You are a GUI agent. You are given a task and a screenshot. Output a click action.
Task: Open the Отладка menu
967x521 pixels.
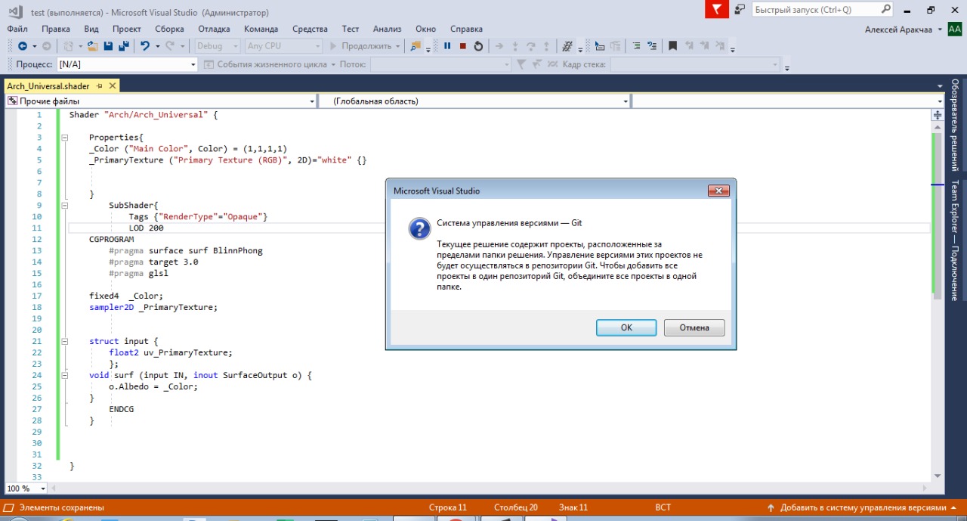click(214, 29)
